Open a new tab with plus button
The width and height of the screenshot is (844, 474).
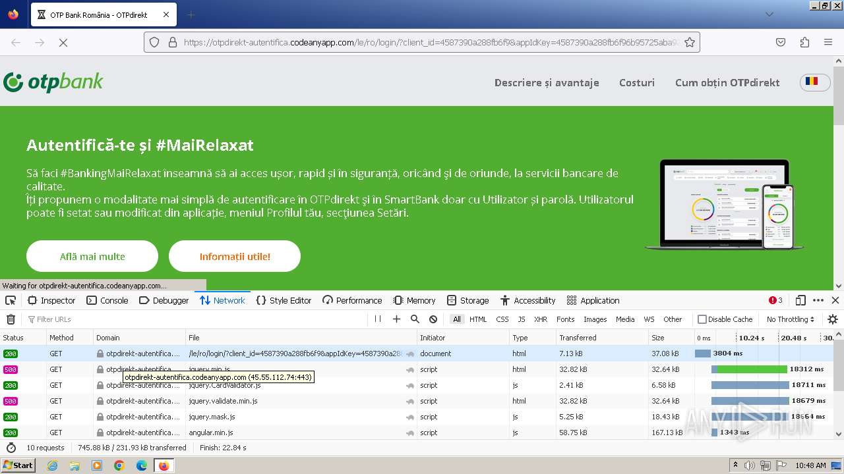click(x=191, y=14)
